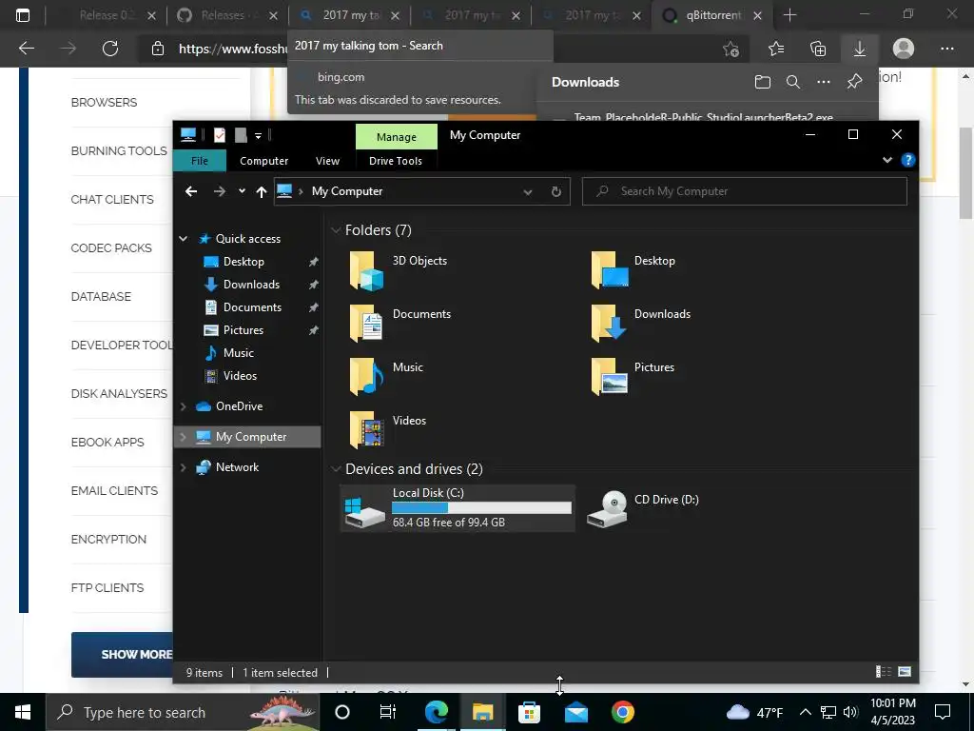
Task: Search downloads in Edge Downloads panel
Action: tap(793, 82)
